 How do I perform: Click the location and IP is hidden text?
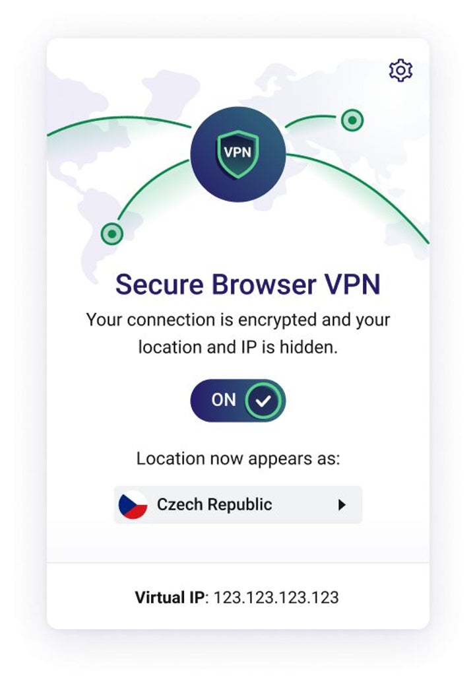tap(238, 348)
